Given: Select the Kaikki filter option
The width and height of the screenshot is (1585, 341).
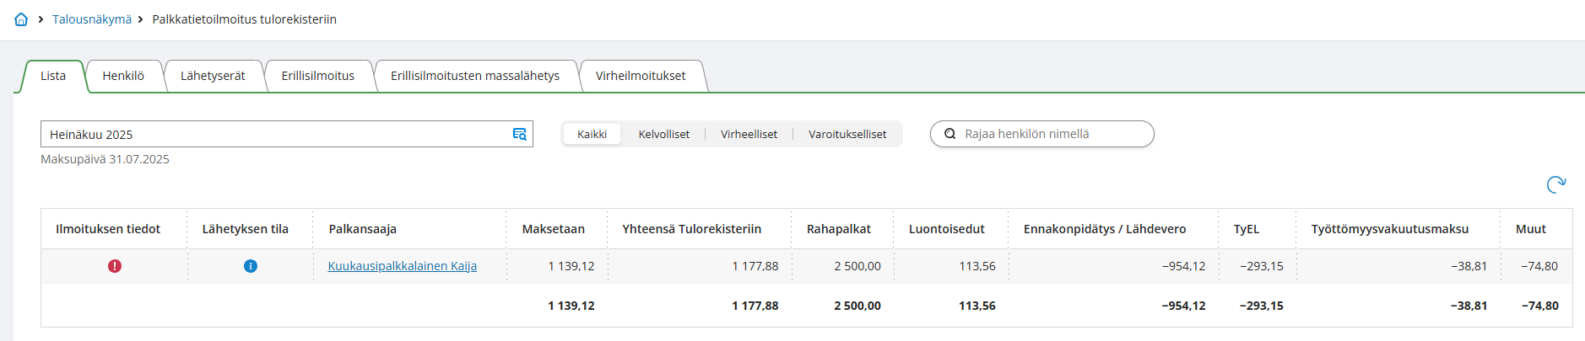Looking at the screenshot, I should tap(592, 134).
